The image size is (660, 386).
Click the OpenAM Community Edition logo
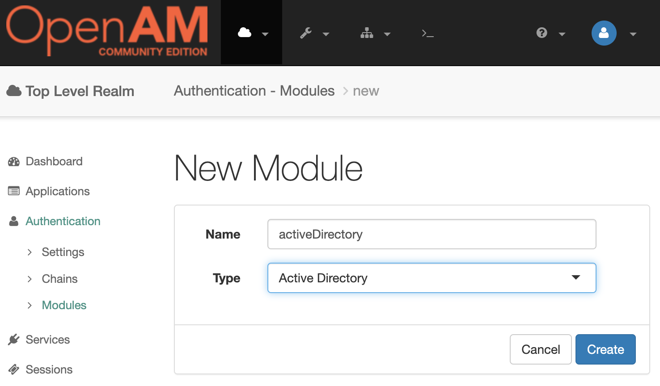tap(107, 31)
